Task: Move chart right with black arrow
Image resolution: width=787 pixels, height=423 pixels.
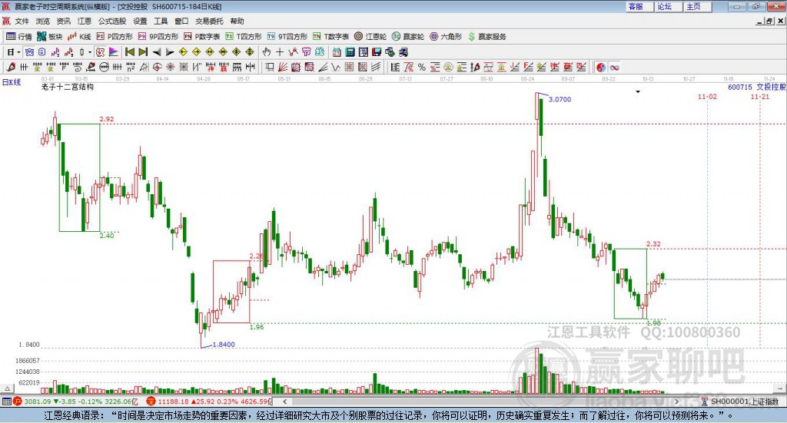Action: [170, 52]
